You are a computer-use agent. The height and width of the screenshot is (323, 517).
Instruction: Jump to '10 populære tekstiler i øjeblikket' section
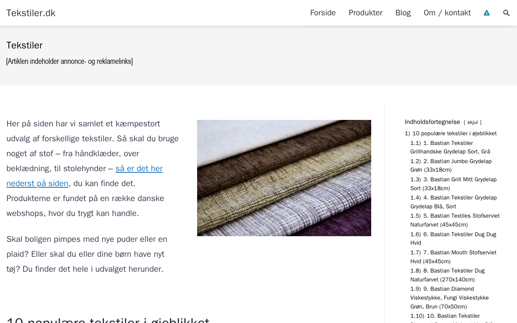tap(451, 134)
